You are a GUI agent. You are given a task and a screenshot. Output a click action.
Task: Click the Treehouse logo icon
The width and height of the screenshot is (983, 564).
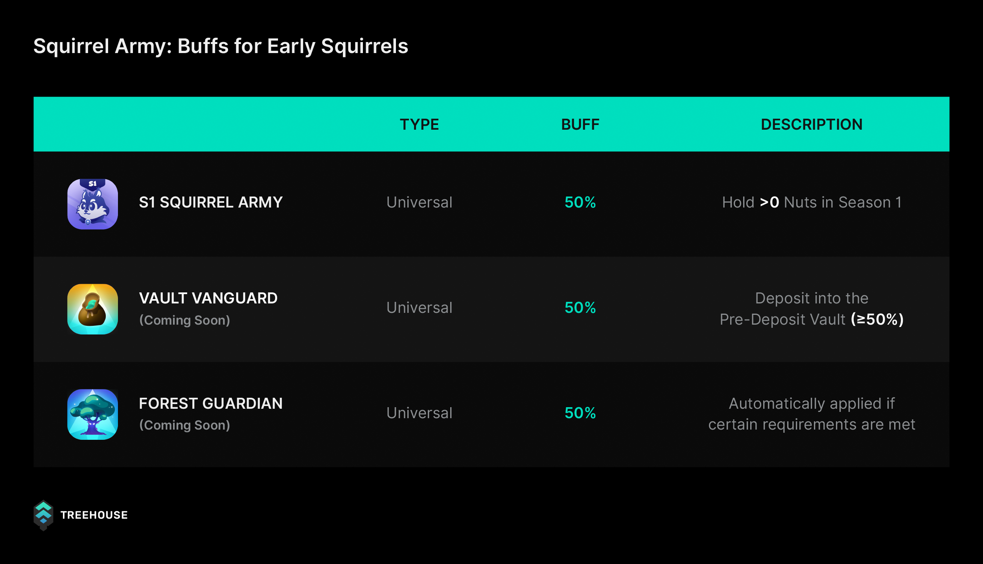tap(43, 515)
